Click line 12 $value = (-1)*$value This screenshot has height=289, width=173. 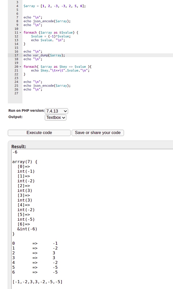click(x=51, y=36)
